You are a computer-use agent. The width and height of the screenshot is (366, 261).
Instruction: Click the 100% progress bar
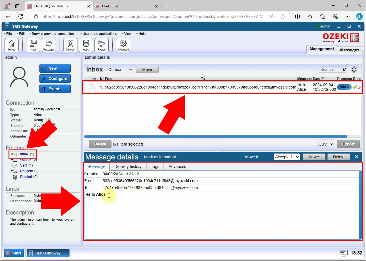pos(344,87)
